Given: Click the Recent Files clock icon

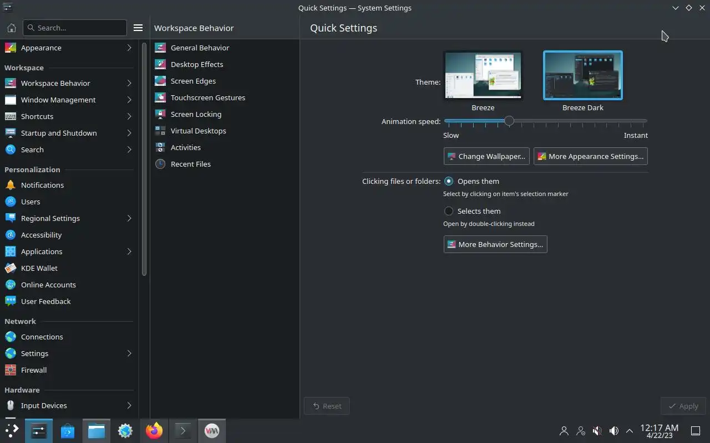Looking at the screenshot, I should 160,164.
